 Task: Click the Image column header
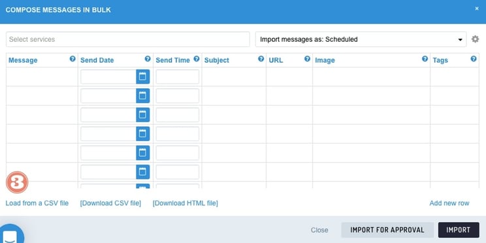coord(325,61)
